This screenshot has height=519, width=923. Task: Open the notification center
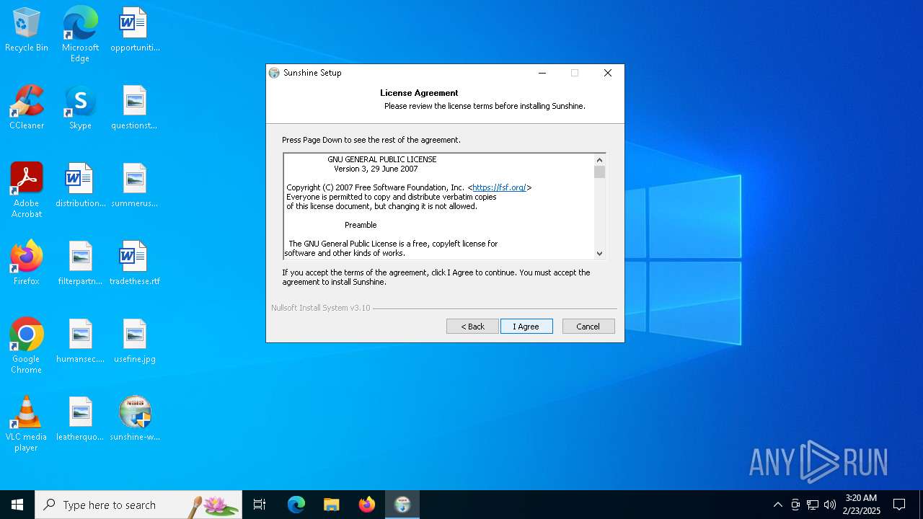point(899,505)
